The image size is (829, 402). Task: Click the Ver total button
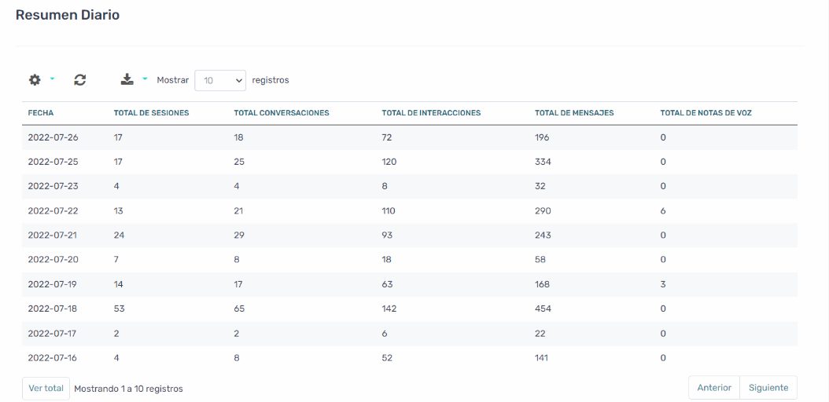click(x=46, y=389)
